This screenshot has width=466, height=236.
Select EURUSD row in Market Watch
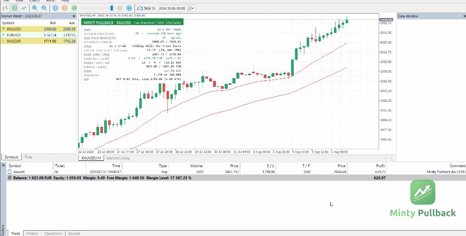click(39, 35)
